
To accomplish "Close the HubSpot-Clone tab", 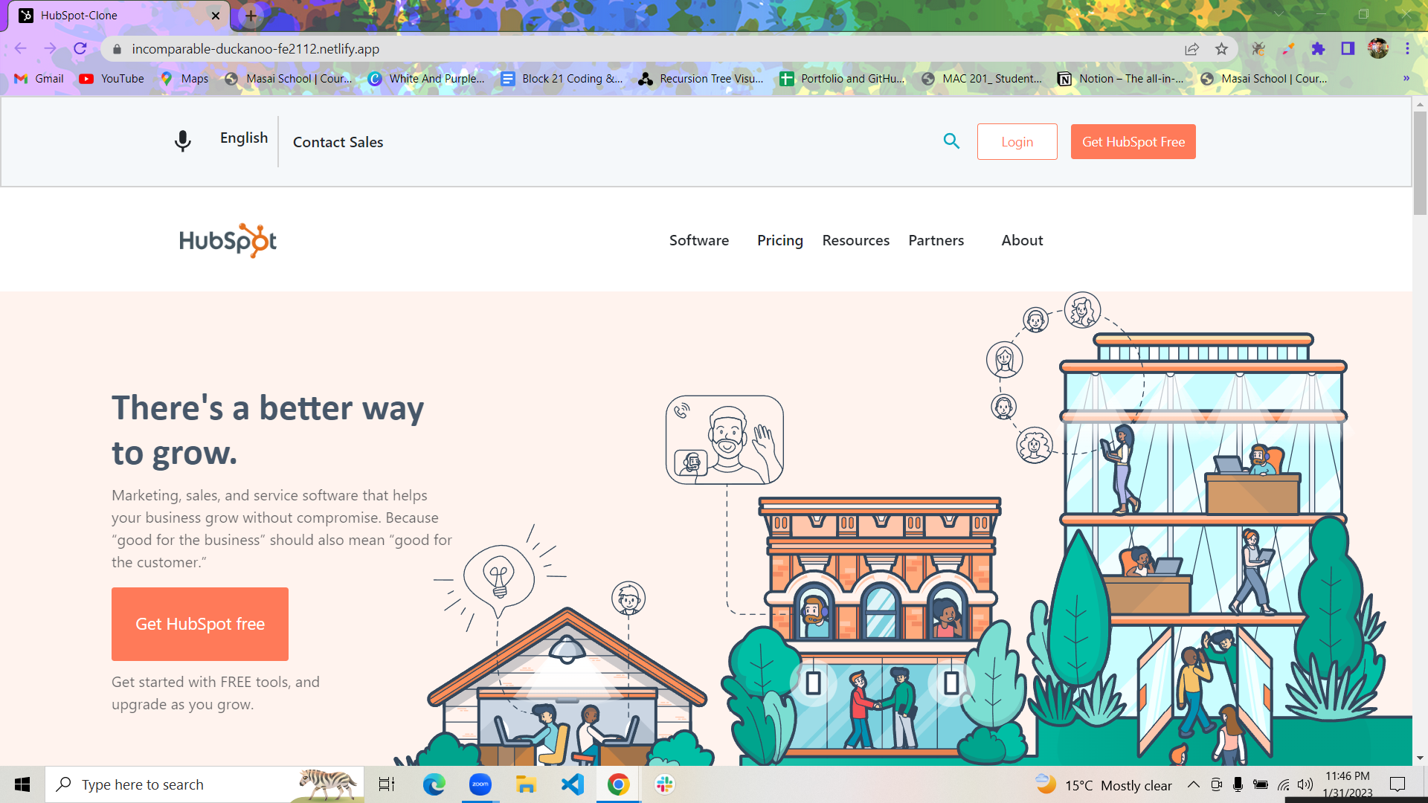I will click(x=216, y=16).
